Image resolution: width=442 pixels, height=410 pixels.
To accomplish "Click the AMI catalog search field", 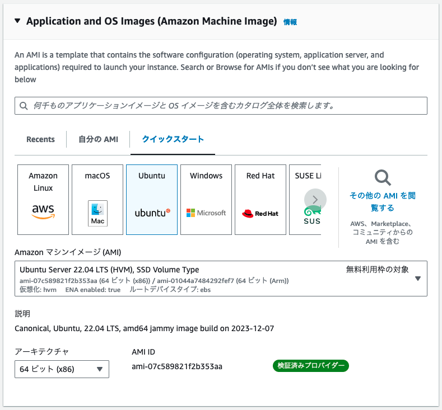I will [221, 106].
